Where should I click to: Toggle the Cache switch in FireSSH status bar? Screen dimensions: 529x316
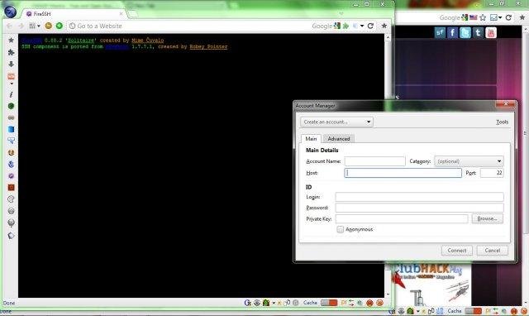pyautogui.click(x=329, y=303)
